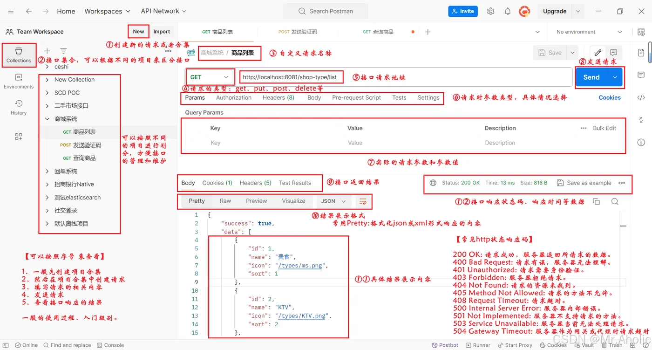This screenshot has height=350, width=652.
Task: Click the New button
Action: (x=138, y=32)
